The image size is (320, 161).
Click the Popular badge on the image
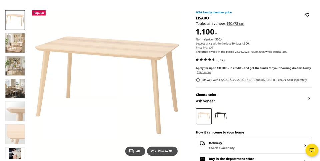[x=39, y=13]
